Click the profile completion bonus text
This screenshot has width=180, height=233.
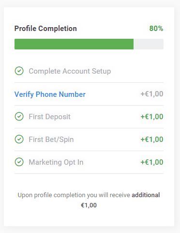(x=89, y=200)
